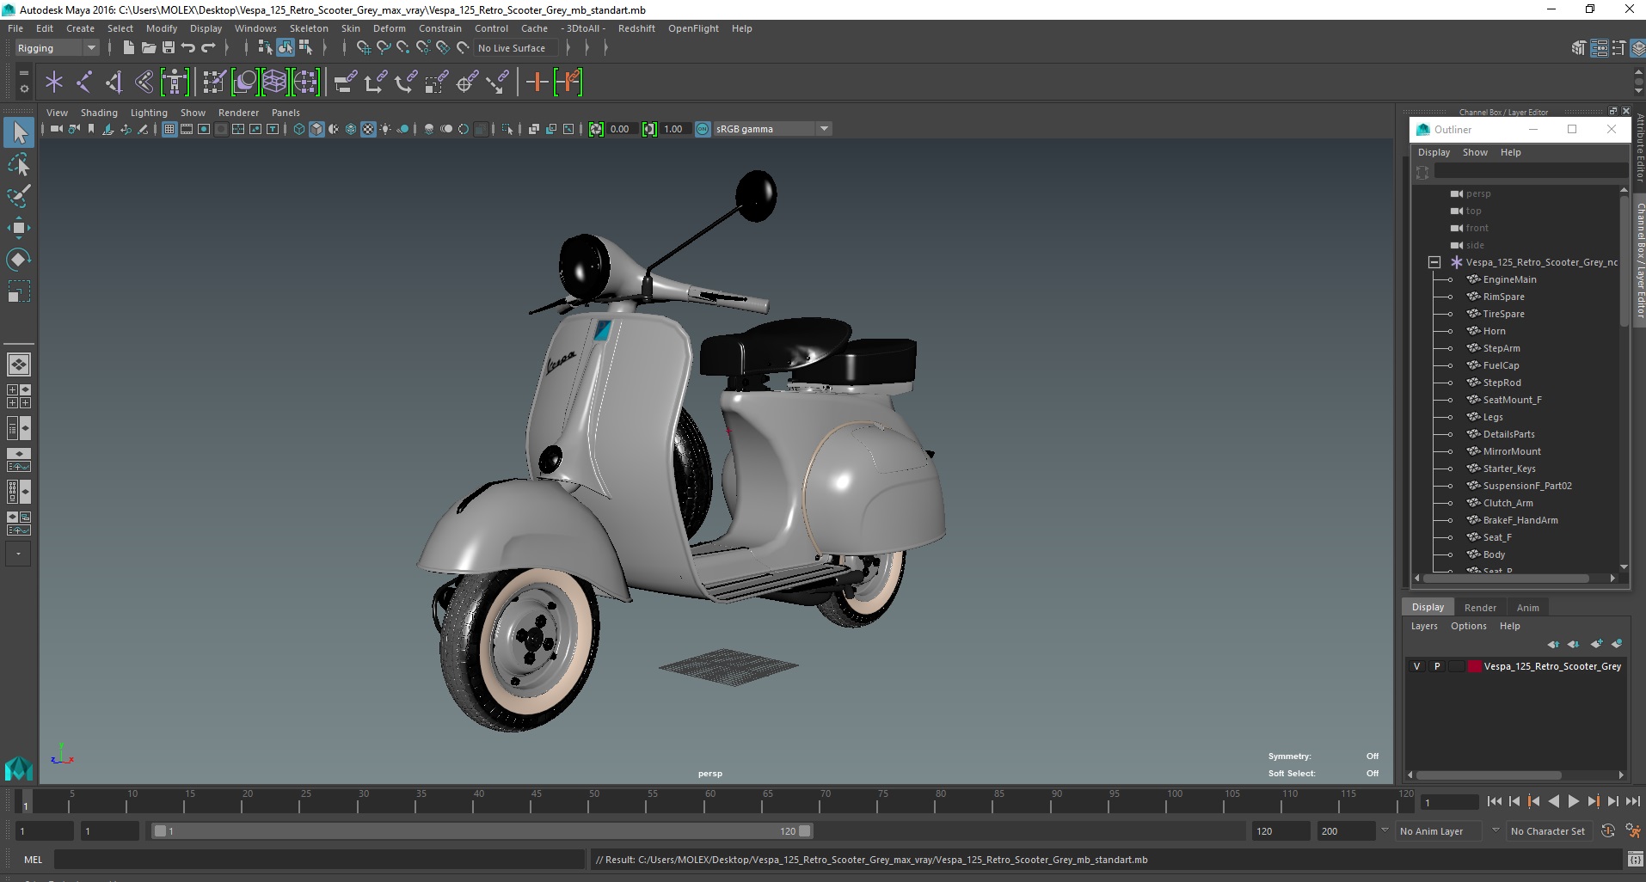1646x882 pixels.
Task: Click the time range slider bar
Action: pyautogui.click(x=482, y=831)
